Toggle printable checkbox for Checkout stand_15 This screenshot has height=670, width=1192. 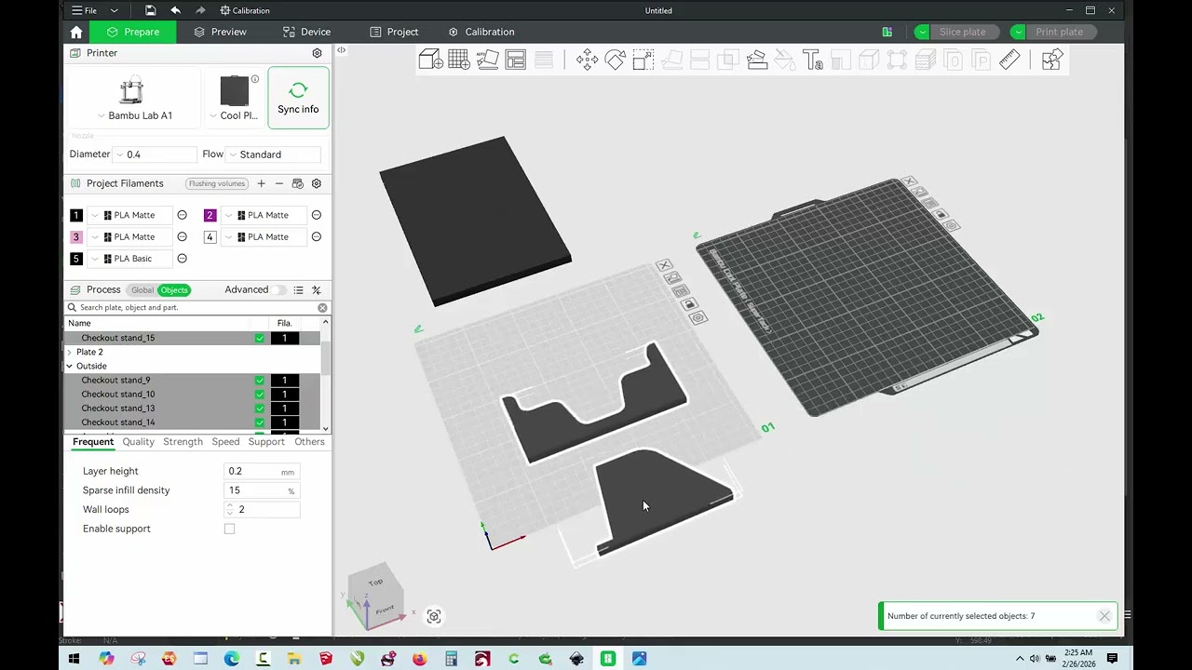(260, 338)
